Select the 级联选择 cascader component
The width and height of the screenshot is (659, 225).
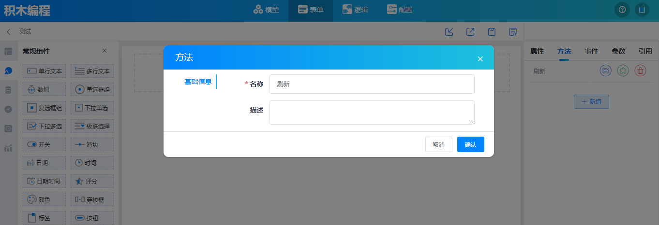point(92,126)
